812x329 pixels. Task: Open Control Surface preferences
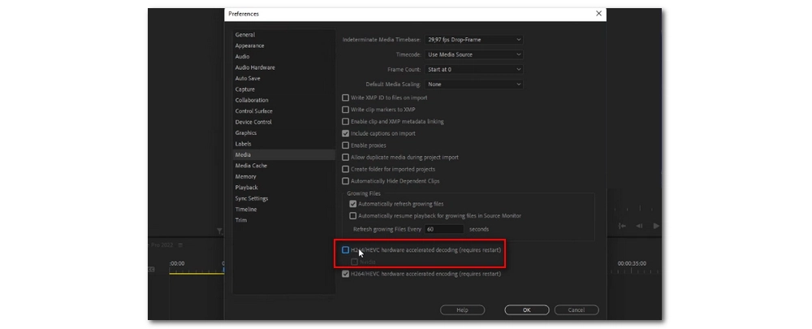(x=253, y=110)
